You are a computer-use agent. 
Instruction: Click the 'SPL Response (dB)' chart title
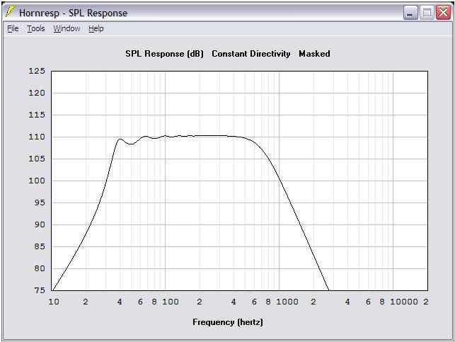coord(165,54)
